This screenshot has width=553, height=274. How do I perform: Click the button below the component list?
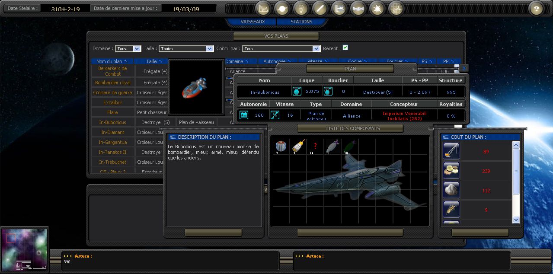tap(350, 232)
